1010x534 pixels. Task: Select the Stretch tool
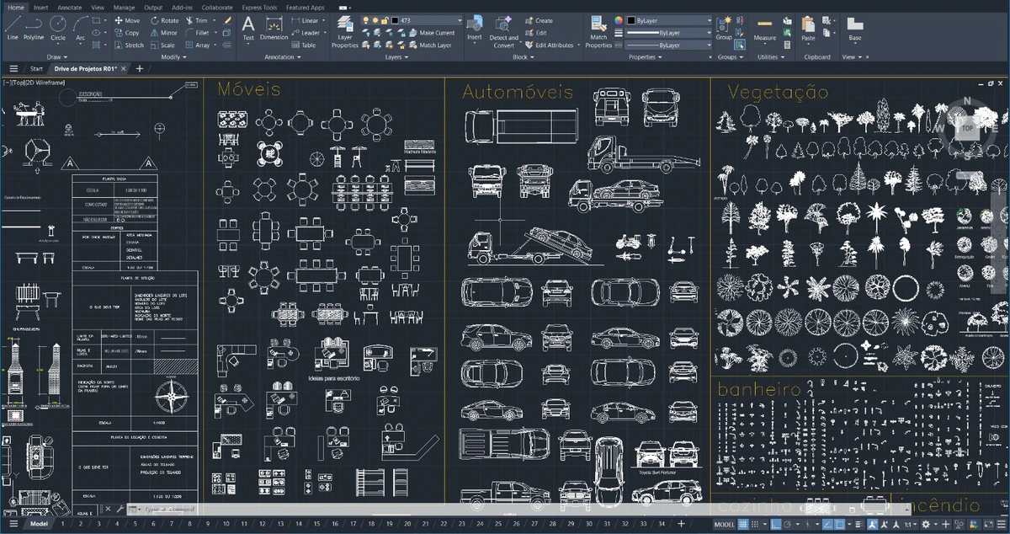click(129, 45)
